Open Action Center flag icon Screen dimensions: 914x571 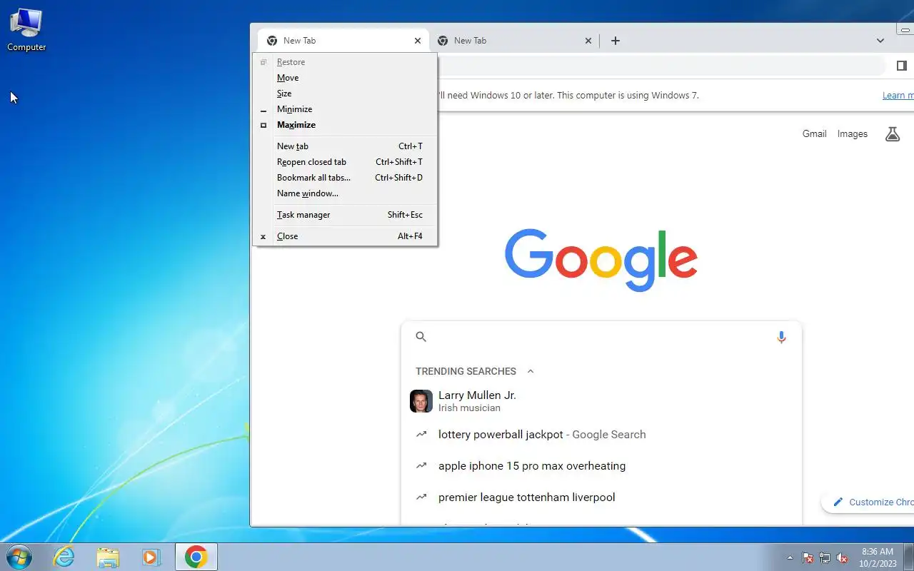tap(808, 557)
